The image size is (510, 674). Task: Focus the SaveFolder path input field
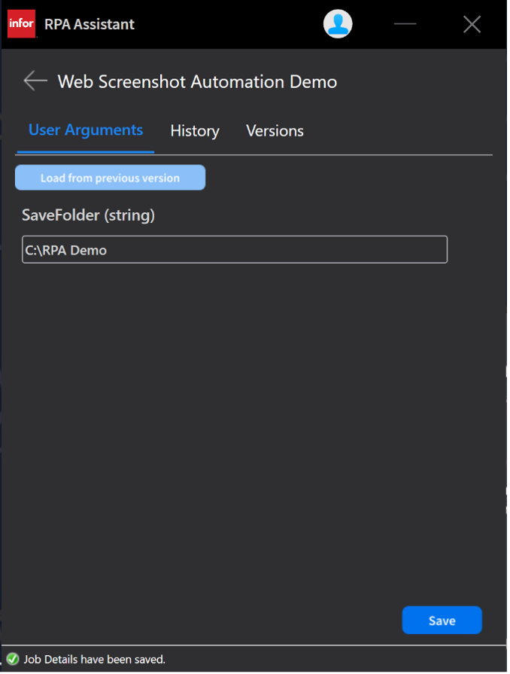(x=235, y=250)
